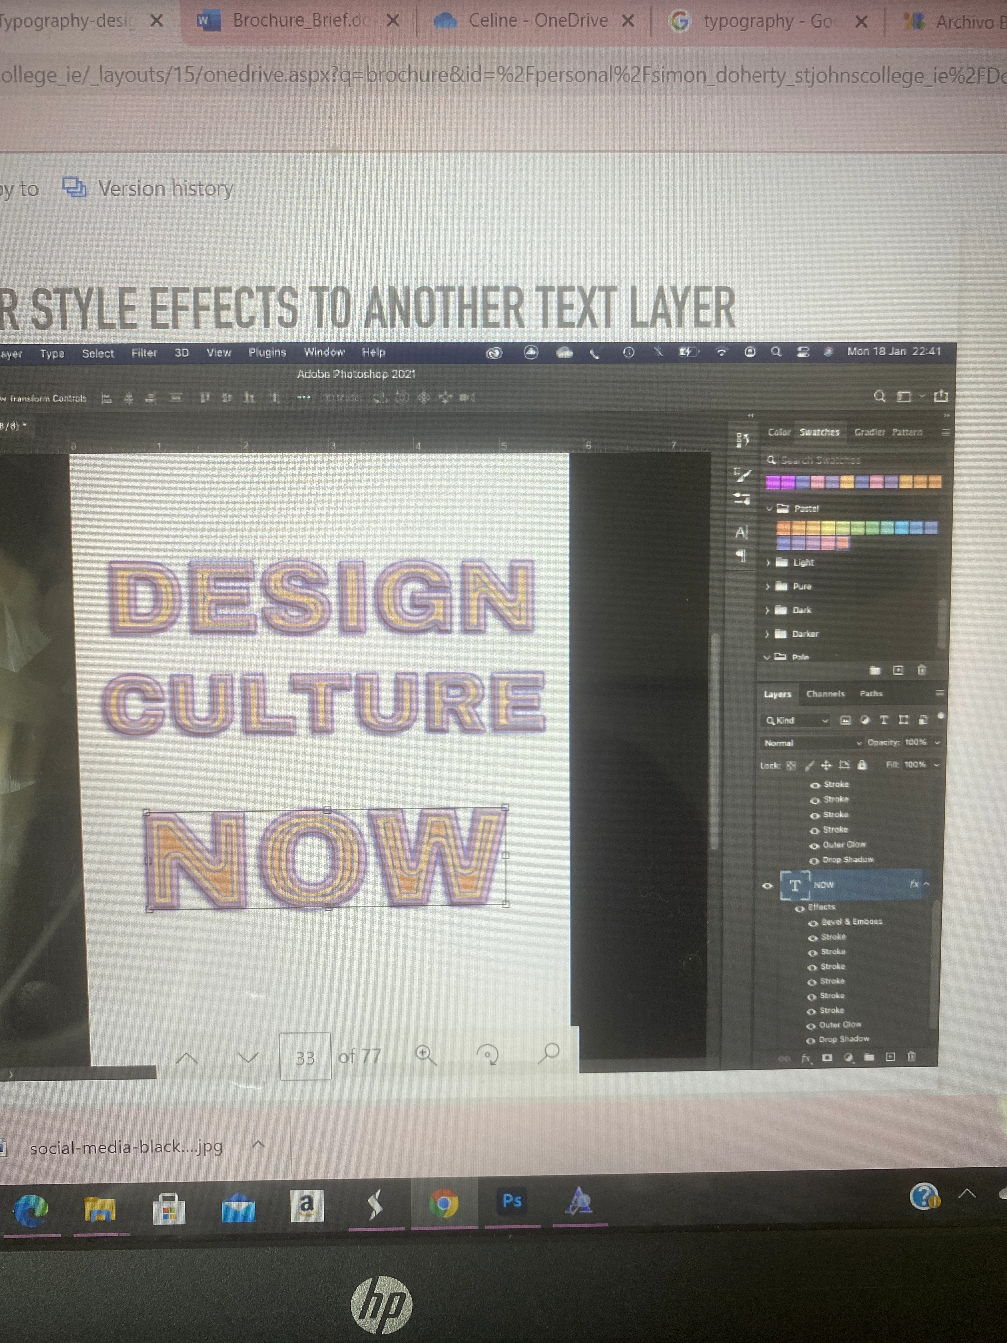The image size is (1007, 1343).
Task: Collapse the Pastel swatches folder
Action: pos(769,508)
